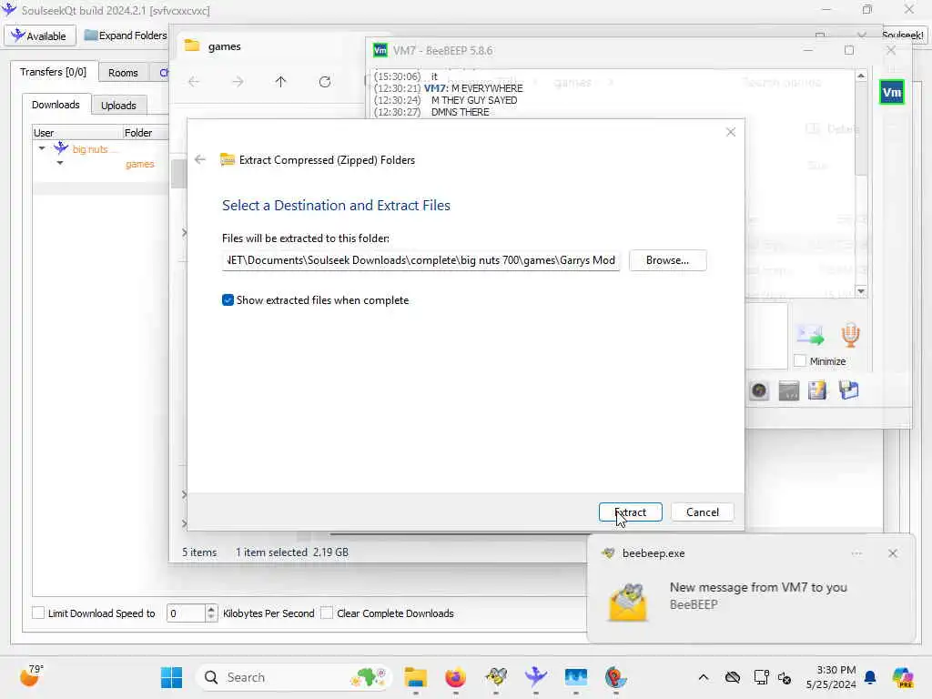This screenshot has width=932, height=699.
Task: Select the Downloads sub-tab
Action: (56, 105)
